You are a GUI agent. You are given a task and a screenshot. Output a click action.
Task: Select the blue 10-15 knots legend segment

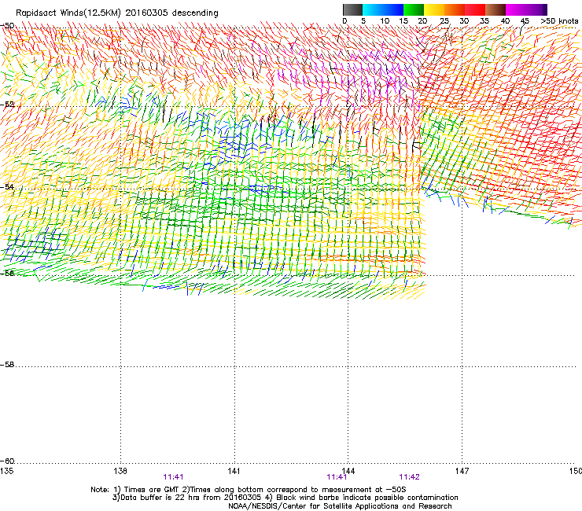coord(393,9)
